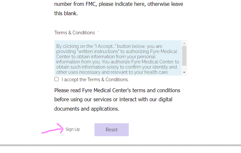The width and height of the screenshot is (241, 153).
Task: Click the terms box scroll-down arrow
Action: click(x=184, y=72)
